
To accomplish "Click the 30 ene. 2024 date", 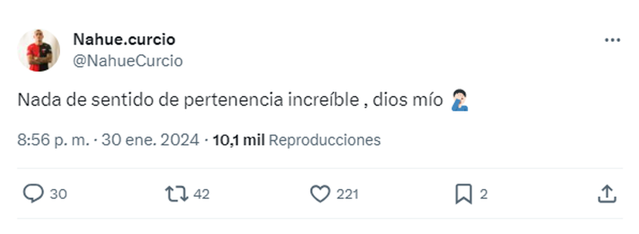I will pos(151,140).
